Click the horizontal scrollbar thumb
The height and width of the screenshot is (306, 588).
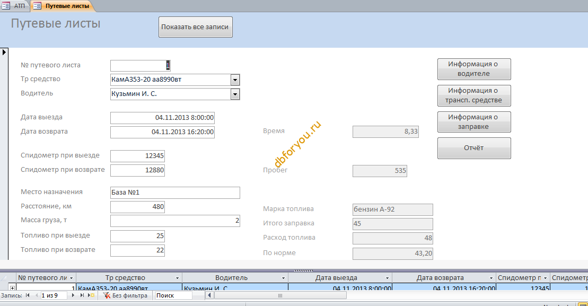coord(280,295)
